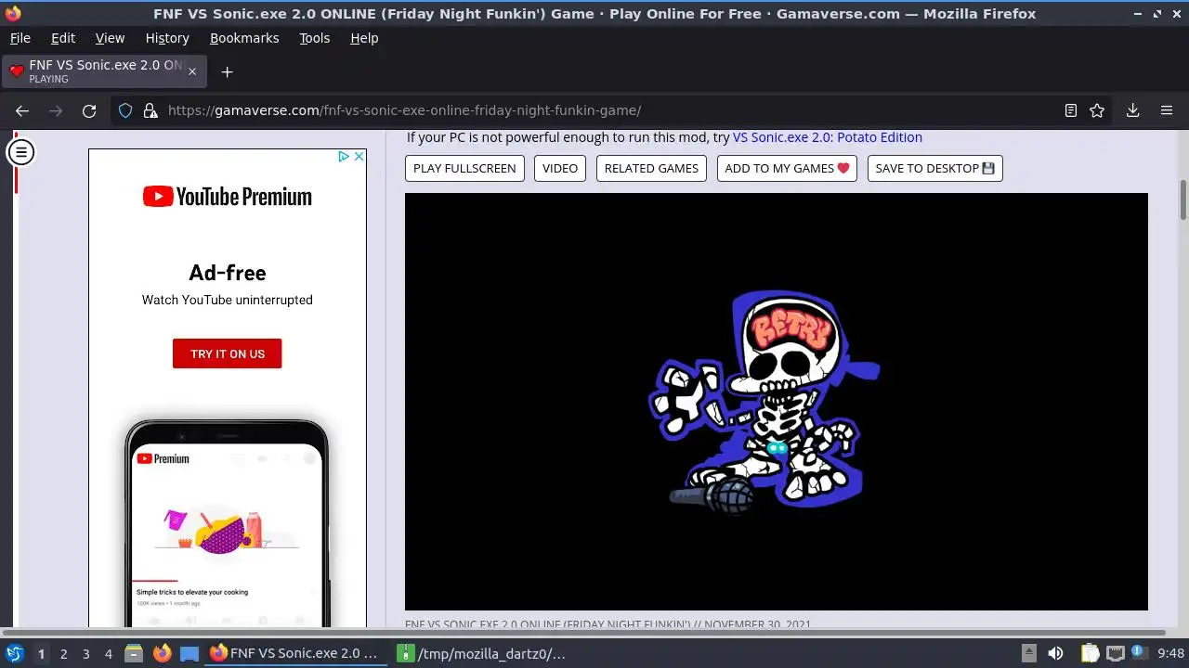This screenshot has height=668, width=1189.
Task: Activate the FNF VS Sonic.exe taskbar window
Action: (294, 653)
